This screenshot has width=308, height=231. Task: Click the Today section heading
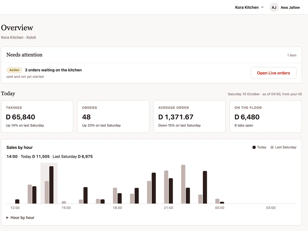(x=8, y=93)
